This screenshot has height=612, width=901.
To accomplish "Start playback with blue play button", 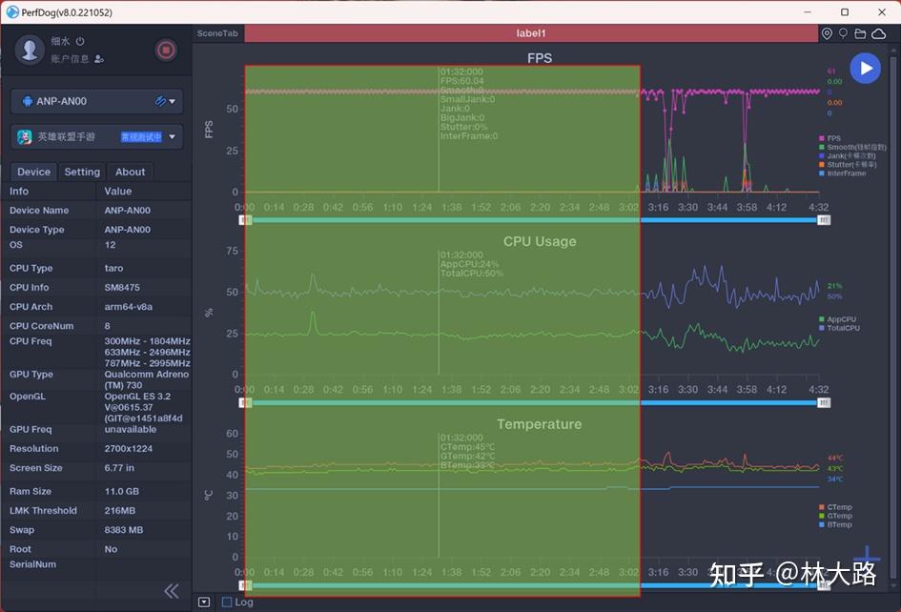I will coord(866,69).
